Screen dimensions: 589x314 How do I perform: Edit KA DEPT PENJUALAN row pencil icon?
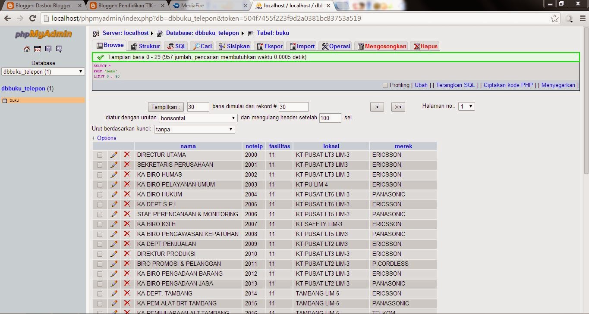pyautogui.click(x=114, y=244)
